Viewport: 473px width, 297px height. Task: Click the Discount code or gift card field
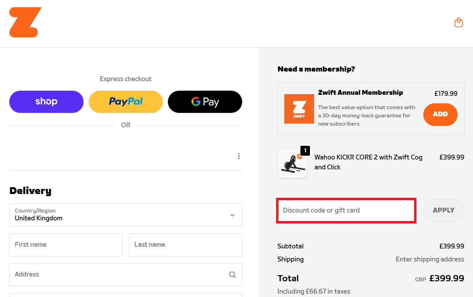(x=346, y=210)
